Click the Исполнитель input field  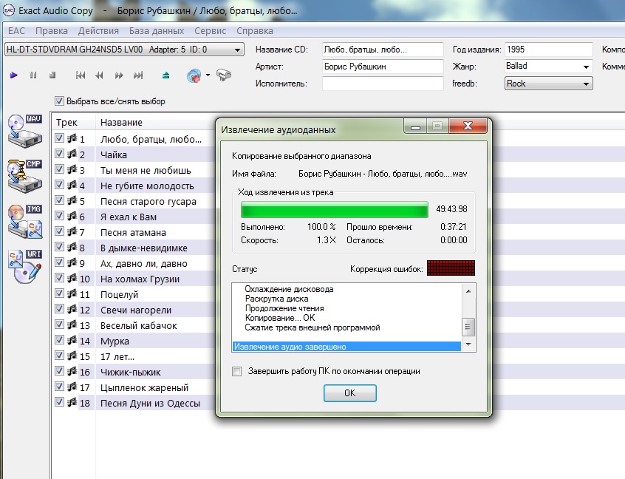(x=382, y=84)
